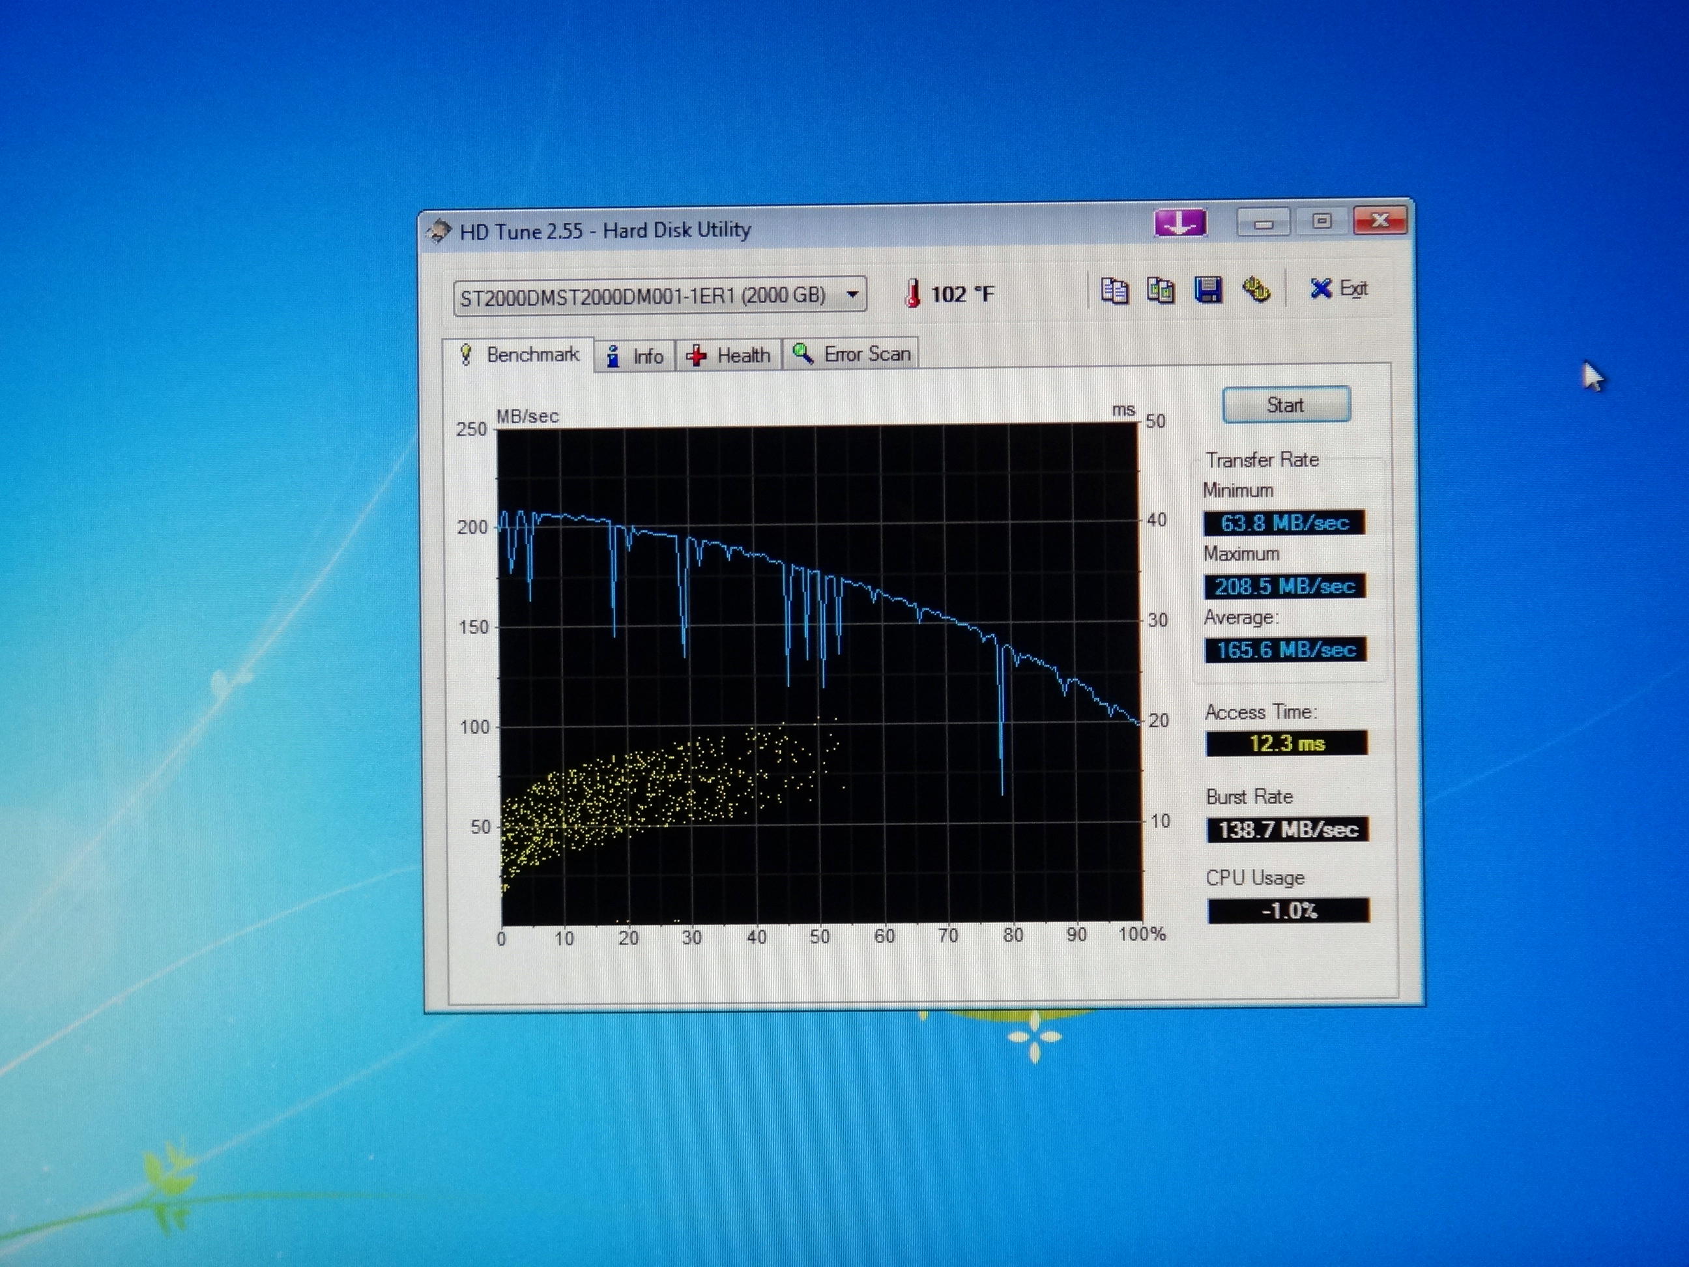Click the blue X Exit icon
Viewport: 1689px width, 1267px height.
coord(1320,289)
